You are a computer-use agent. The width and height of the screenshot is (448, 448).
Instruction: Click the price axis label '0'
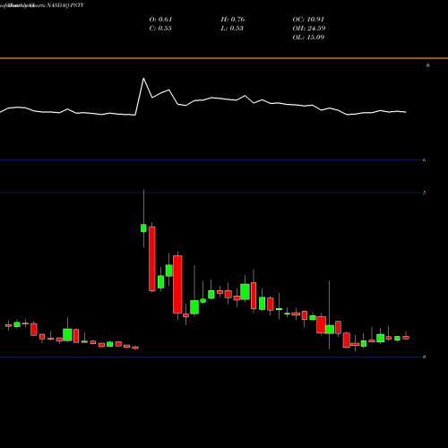point(424,357)
